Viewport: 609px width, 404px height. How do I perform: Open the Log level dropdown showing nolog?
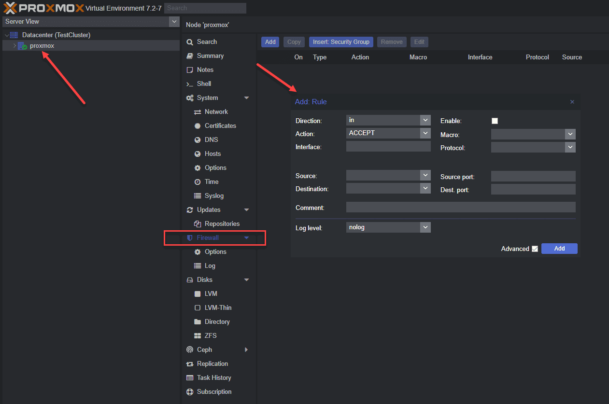(x=425, y=227)
